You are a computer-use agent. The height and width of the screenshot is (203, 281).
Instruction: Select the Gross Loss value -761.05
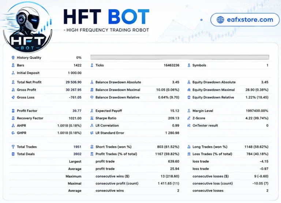coord(75,97)
